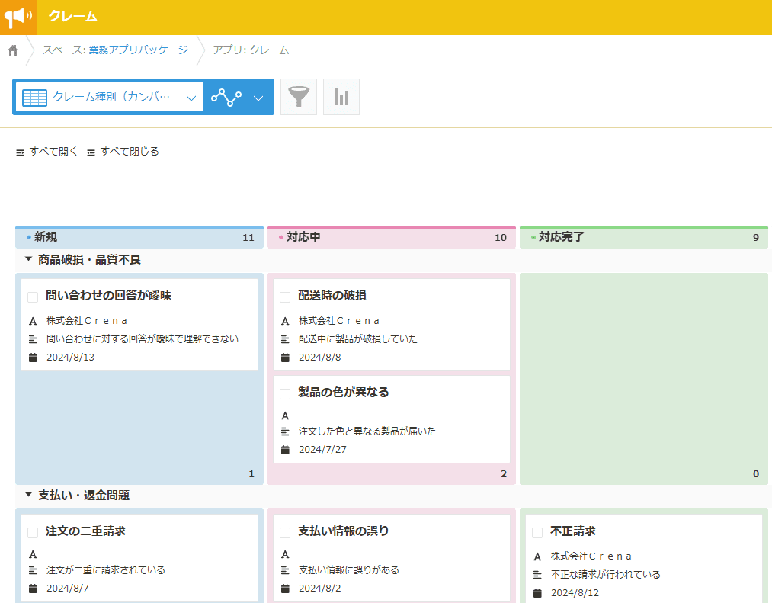Click the date 2024/7/27 on 製品の色が異なる card
The width and height of the screenshot is (772, 603).
pyautogui.click(x=322, y=450)
